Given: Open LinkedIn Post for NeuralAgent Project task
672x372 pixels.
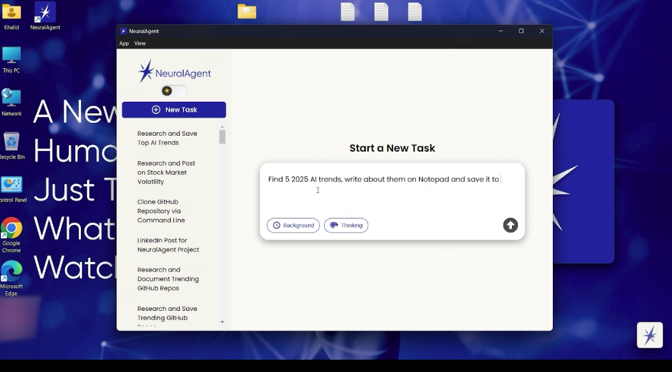Looking at the screenshot, I should (168, 245).
